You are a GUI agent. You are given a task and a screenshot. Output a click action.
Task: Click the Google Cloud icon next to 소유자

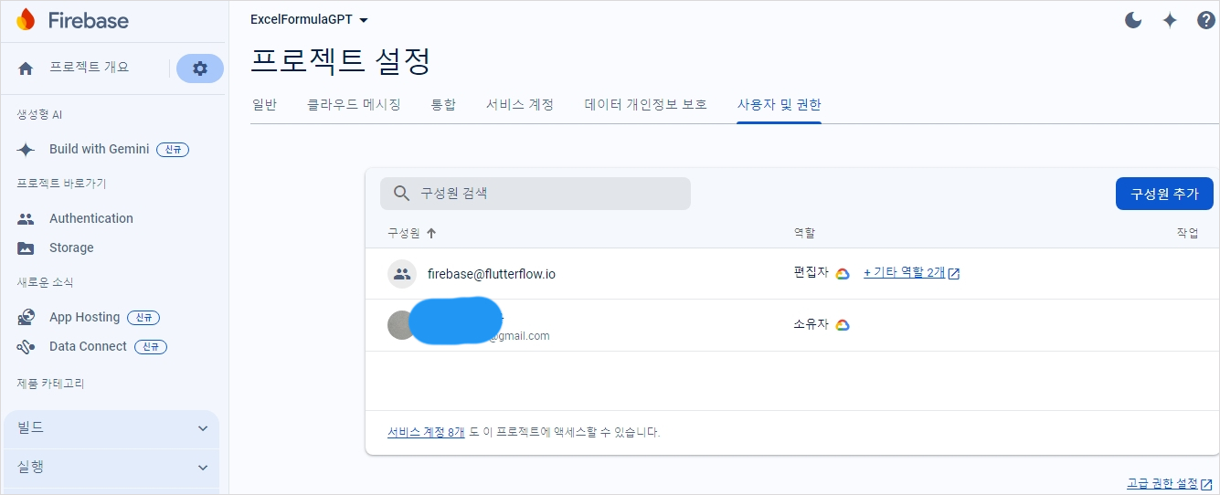pyautogui.click(x=843, y=324)
